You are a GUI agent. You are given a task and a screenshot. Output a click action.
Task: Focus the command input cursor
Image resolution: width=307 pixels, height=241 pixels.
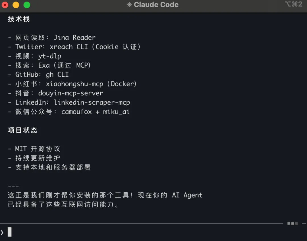pos(10,232)
